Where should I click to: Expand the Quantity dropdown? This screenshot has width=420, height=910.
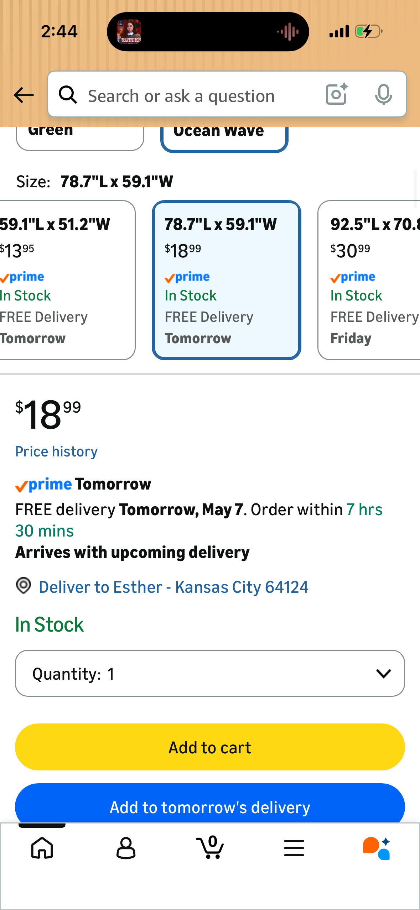210,673
